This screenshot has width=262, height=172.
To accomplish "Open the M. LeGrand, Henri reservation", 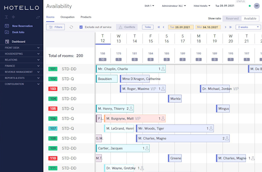I will pyautogui.click(x=119, y=128).
